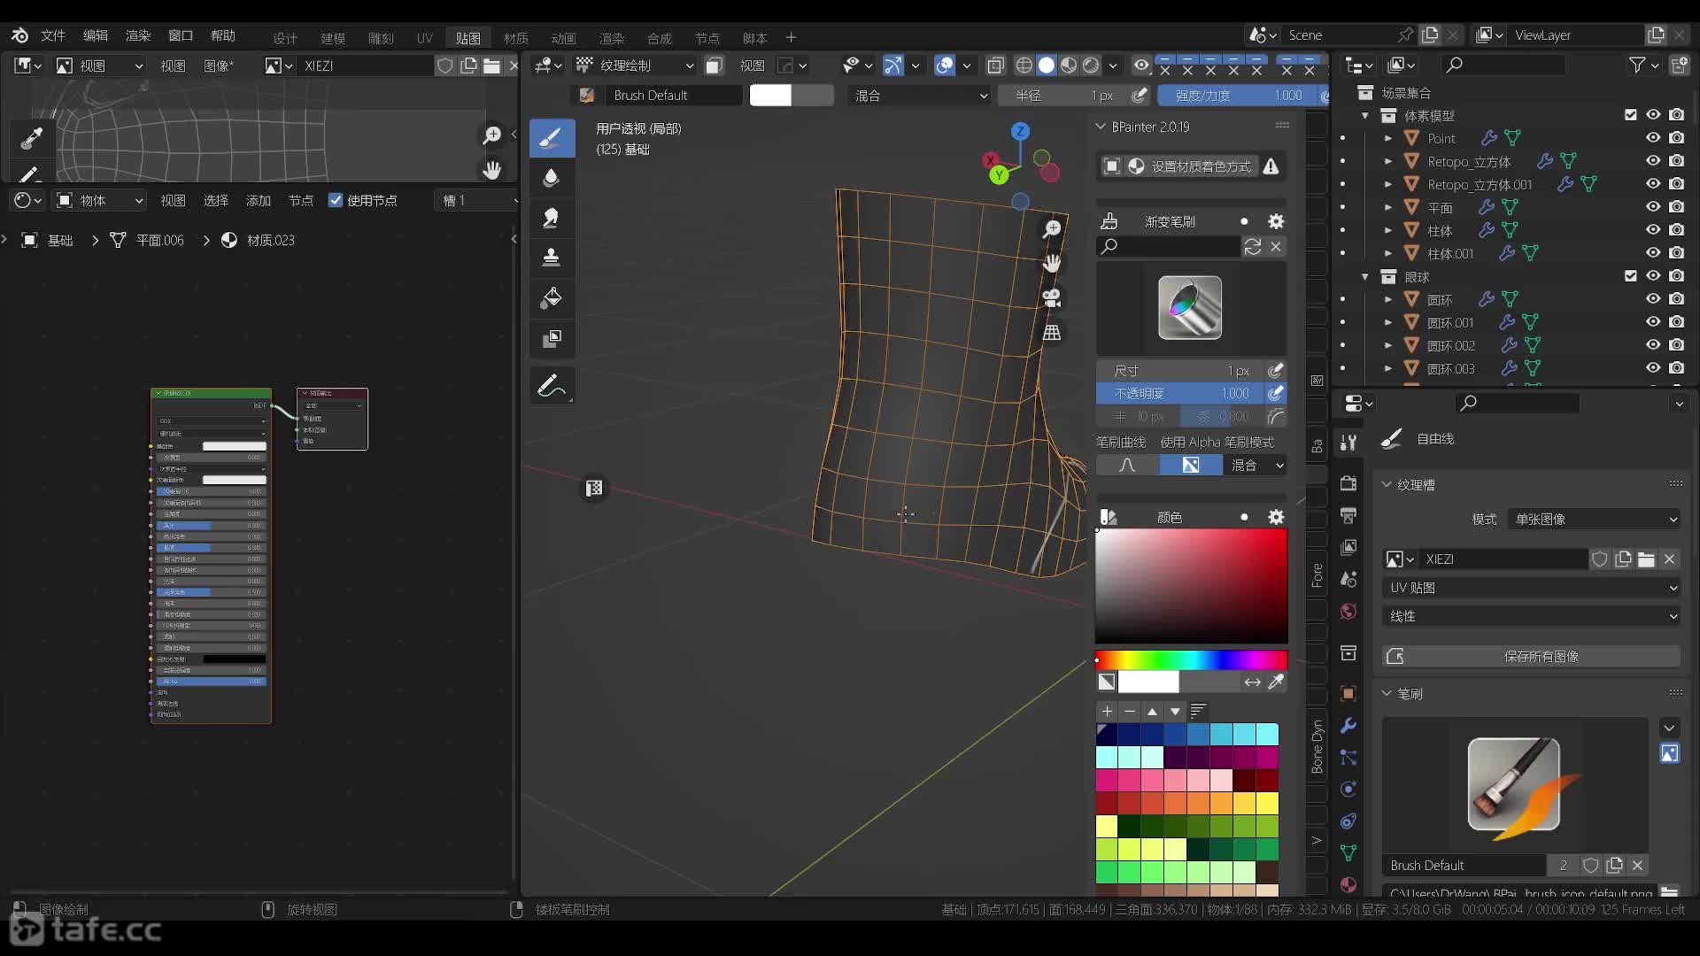Toggle visibility of 圆环.002
1700x956 pixels.
pyautogui.click(x=1653, y=345)
